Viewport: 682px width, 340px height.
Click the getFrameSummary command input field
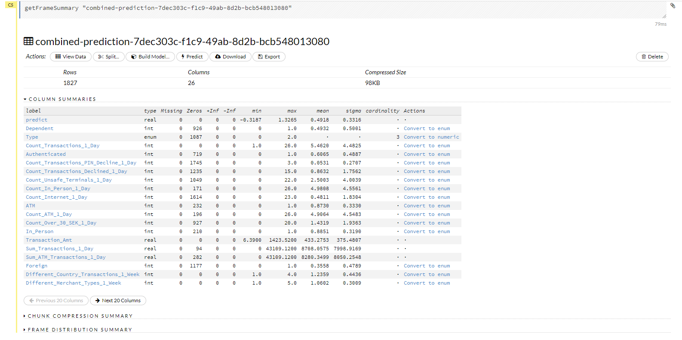tap(343, 9)
